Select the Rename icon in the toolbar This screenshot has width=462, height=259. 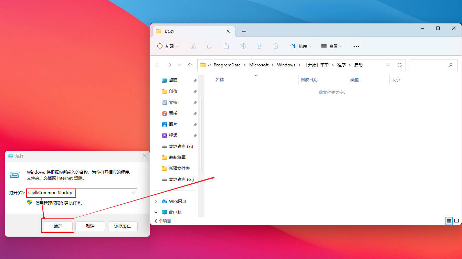click(x=242, y=46)
